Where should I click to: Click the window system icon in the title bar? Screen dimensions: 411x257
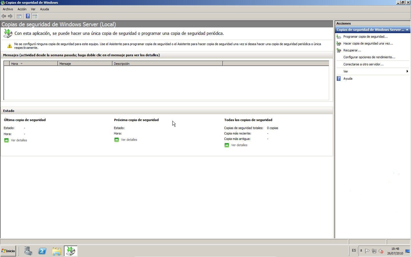tap(3, 3)
